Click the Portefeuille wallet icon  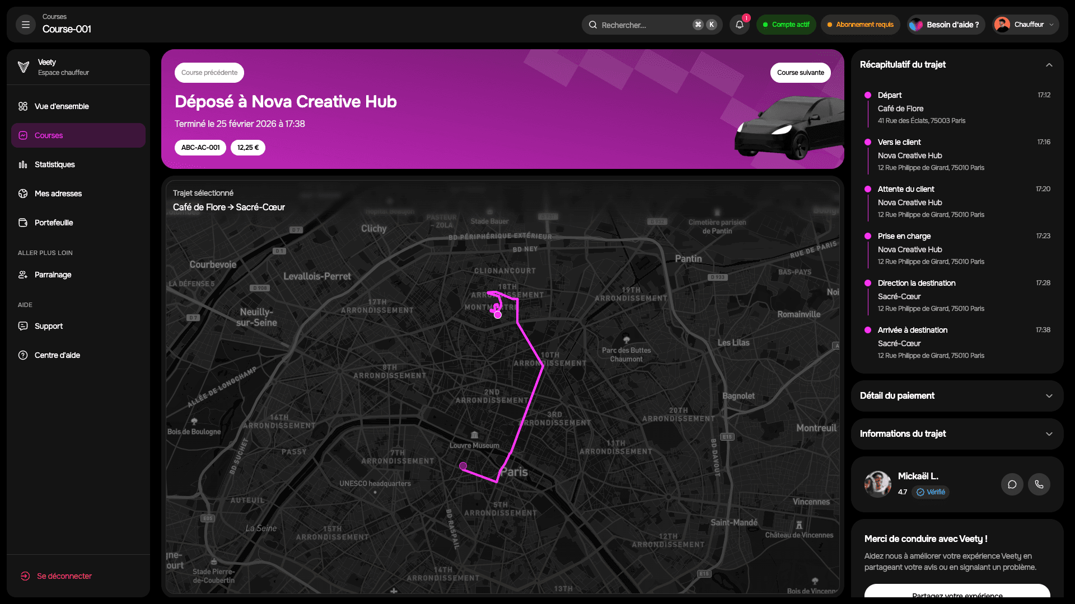(23, 223)
